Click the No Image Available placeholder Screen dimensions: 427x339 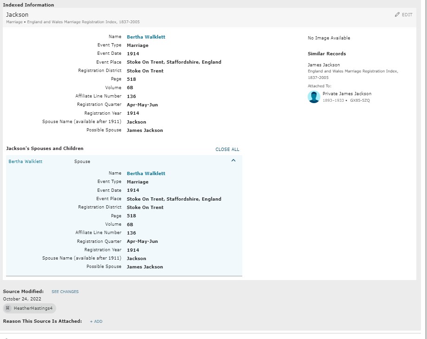click(329, 38)
